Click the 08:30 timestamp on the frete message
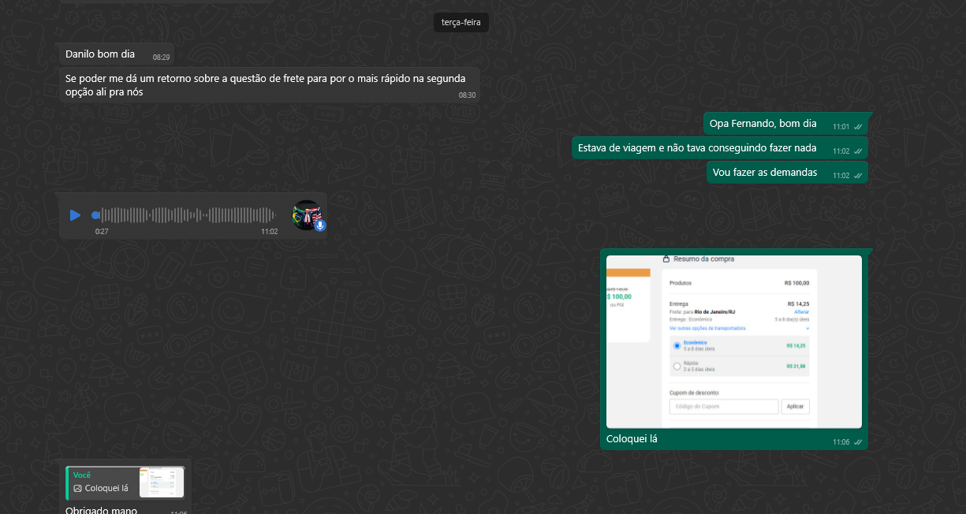This screenshot has width=966, height=514. coord(467,95)
